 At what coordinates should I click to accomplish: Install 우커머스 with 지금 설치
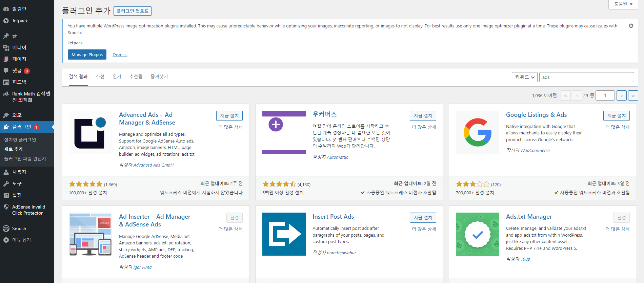pos(423,116)
